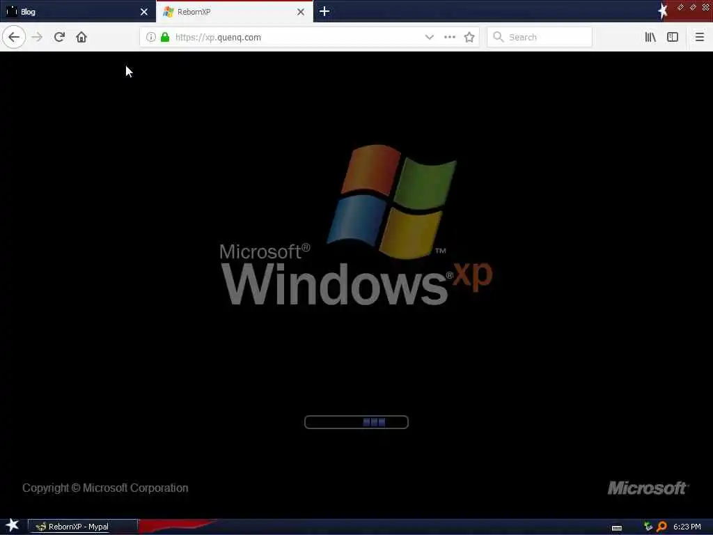Click the Microsoft logo at bottom right

coord(648,488)
